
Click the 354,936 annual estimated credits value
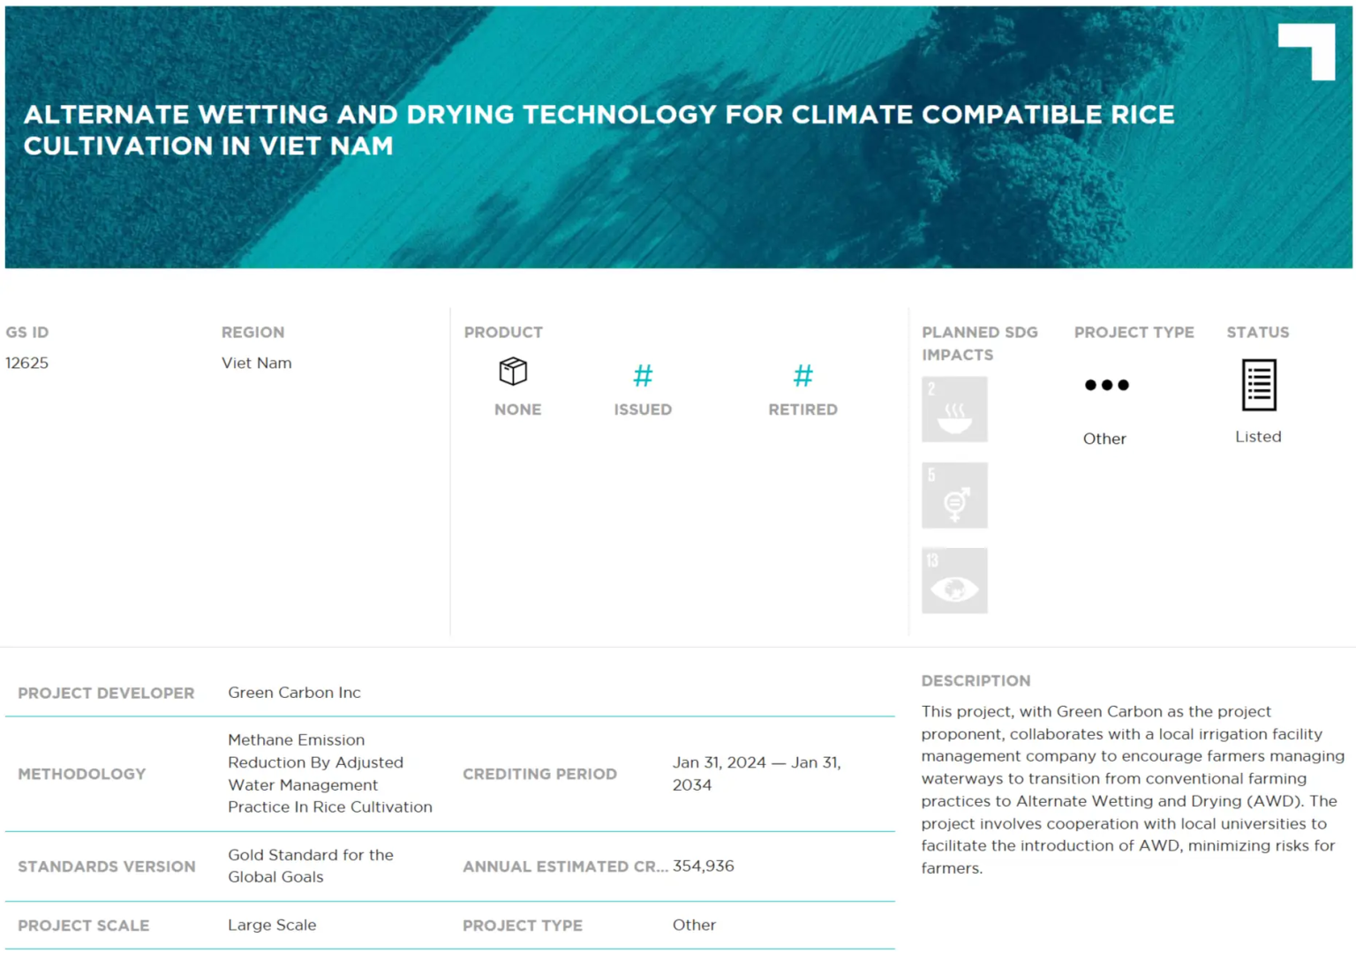tap(703, 866)
